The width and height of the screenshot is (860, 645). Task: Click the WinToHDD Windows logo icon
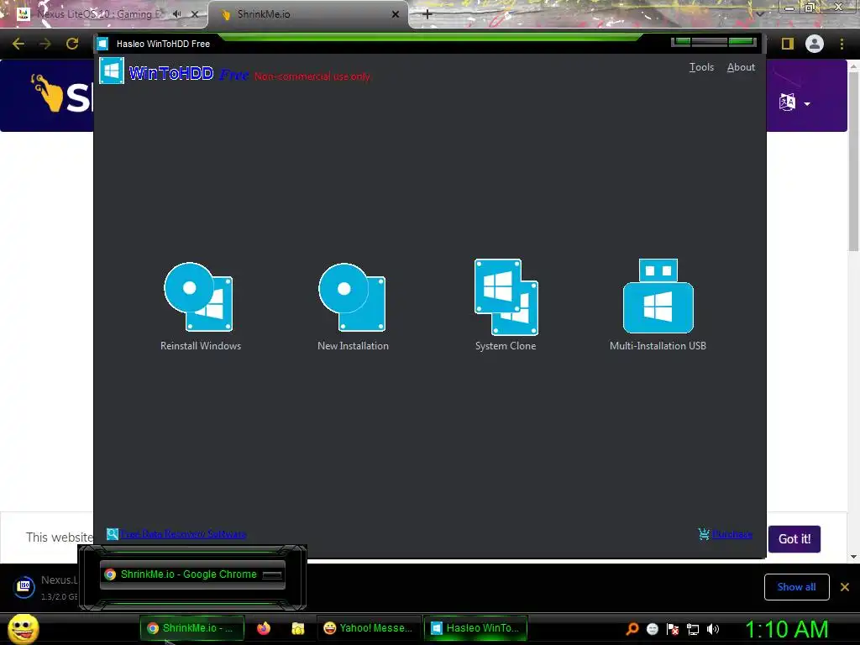(112, 71)
